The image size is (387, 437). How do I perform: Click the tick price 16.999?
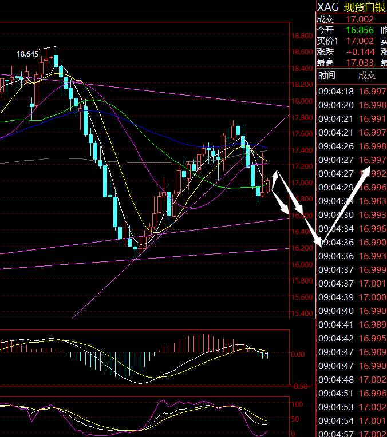[x=373, y=269]
